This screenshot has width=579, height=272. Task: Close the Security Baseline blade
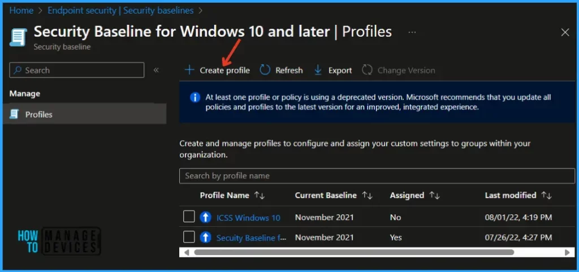point(565,32)
